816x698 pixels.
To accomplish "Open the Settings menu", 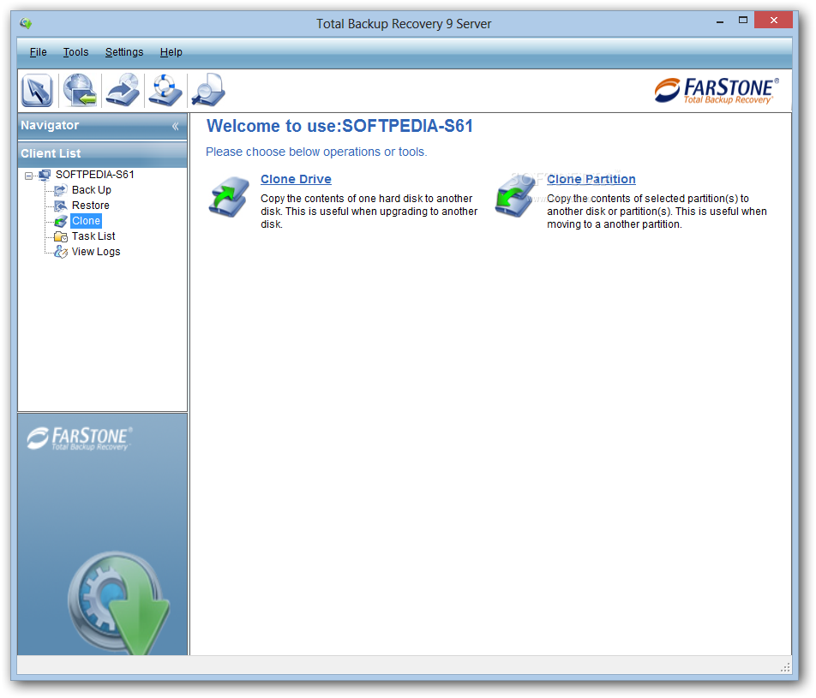I will [x=123, y=52].
